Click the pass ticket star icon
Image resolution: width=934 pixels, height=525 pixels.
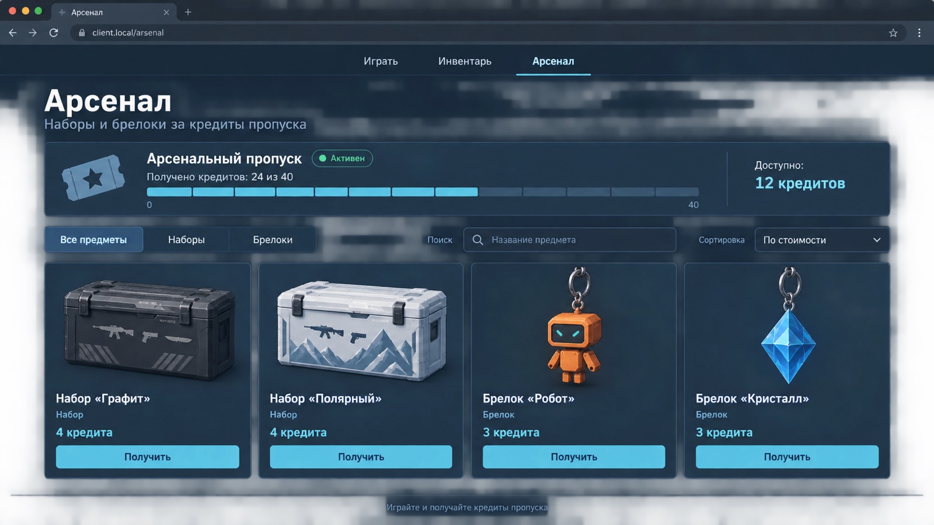click(x=93, y=178)
